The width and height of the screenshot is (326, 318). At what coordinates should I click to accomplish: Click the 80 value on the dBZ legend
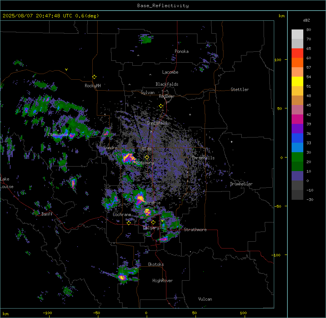309,30
